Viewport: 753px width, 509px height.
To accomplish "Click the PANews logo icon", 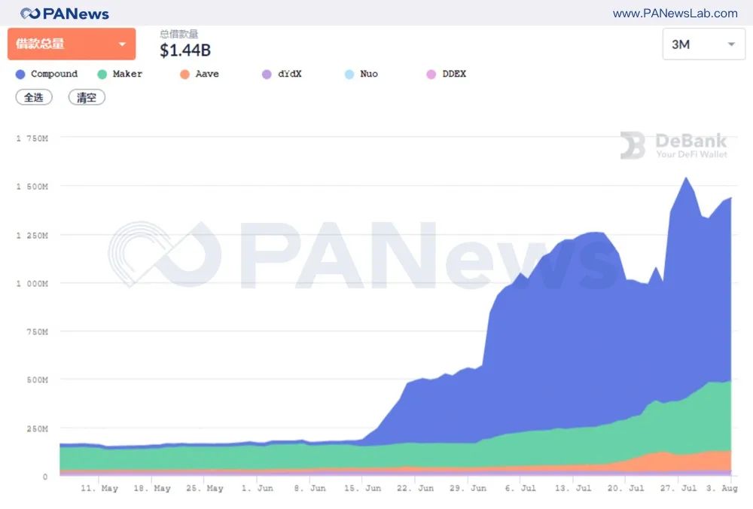I will coord(30,14).
